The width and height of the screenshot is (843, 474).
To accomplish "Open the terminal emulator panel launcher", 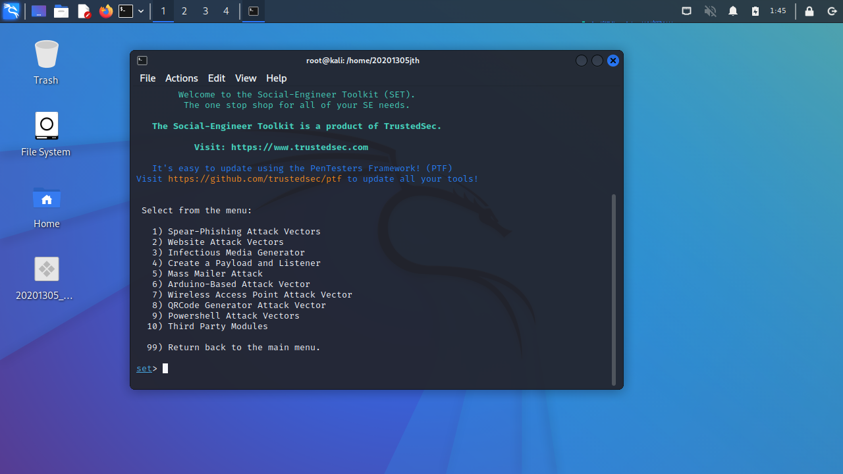I will coord(126,11).
